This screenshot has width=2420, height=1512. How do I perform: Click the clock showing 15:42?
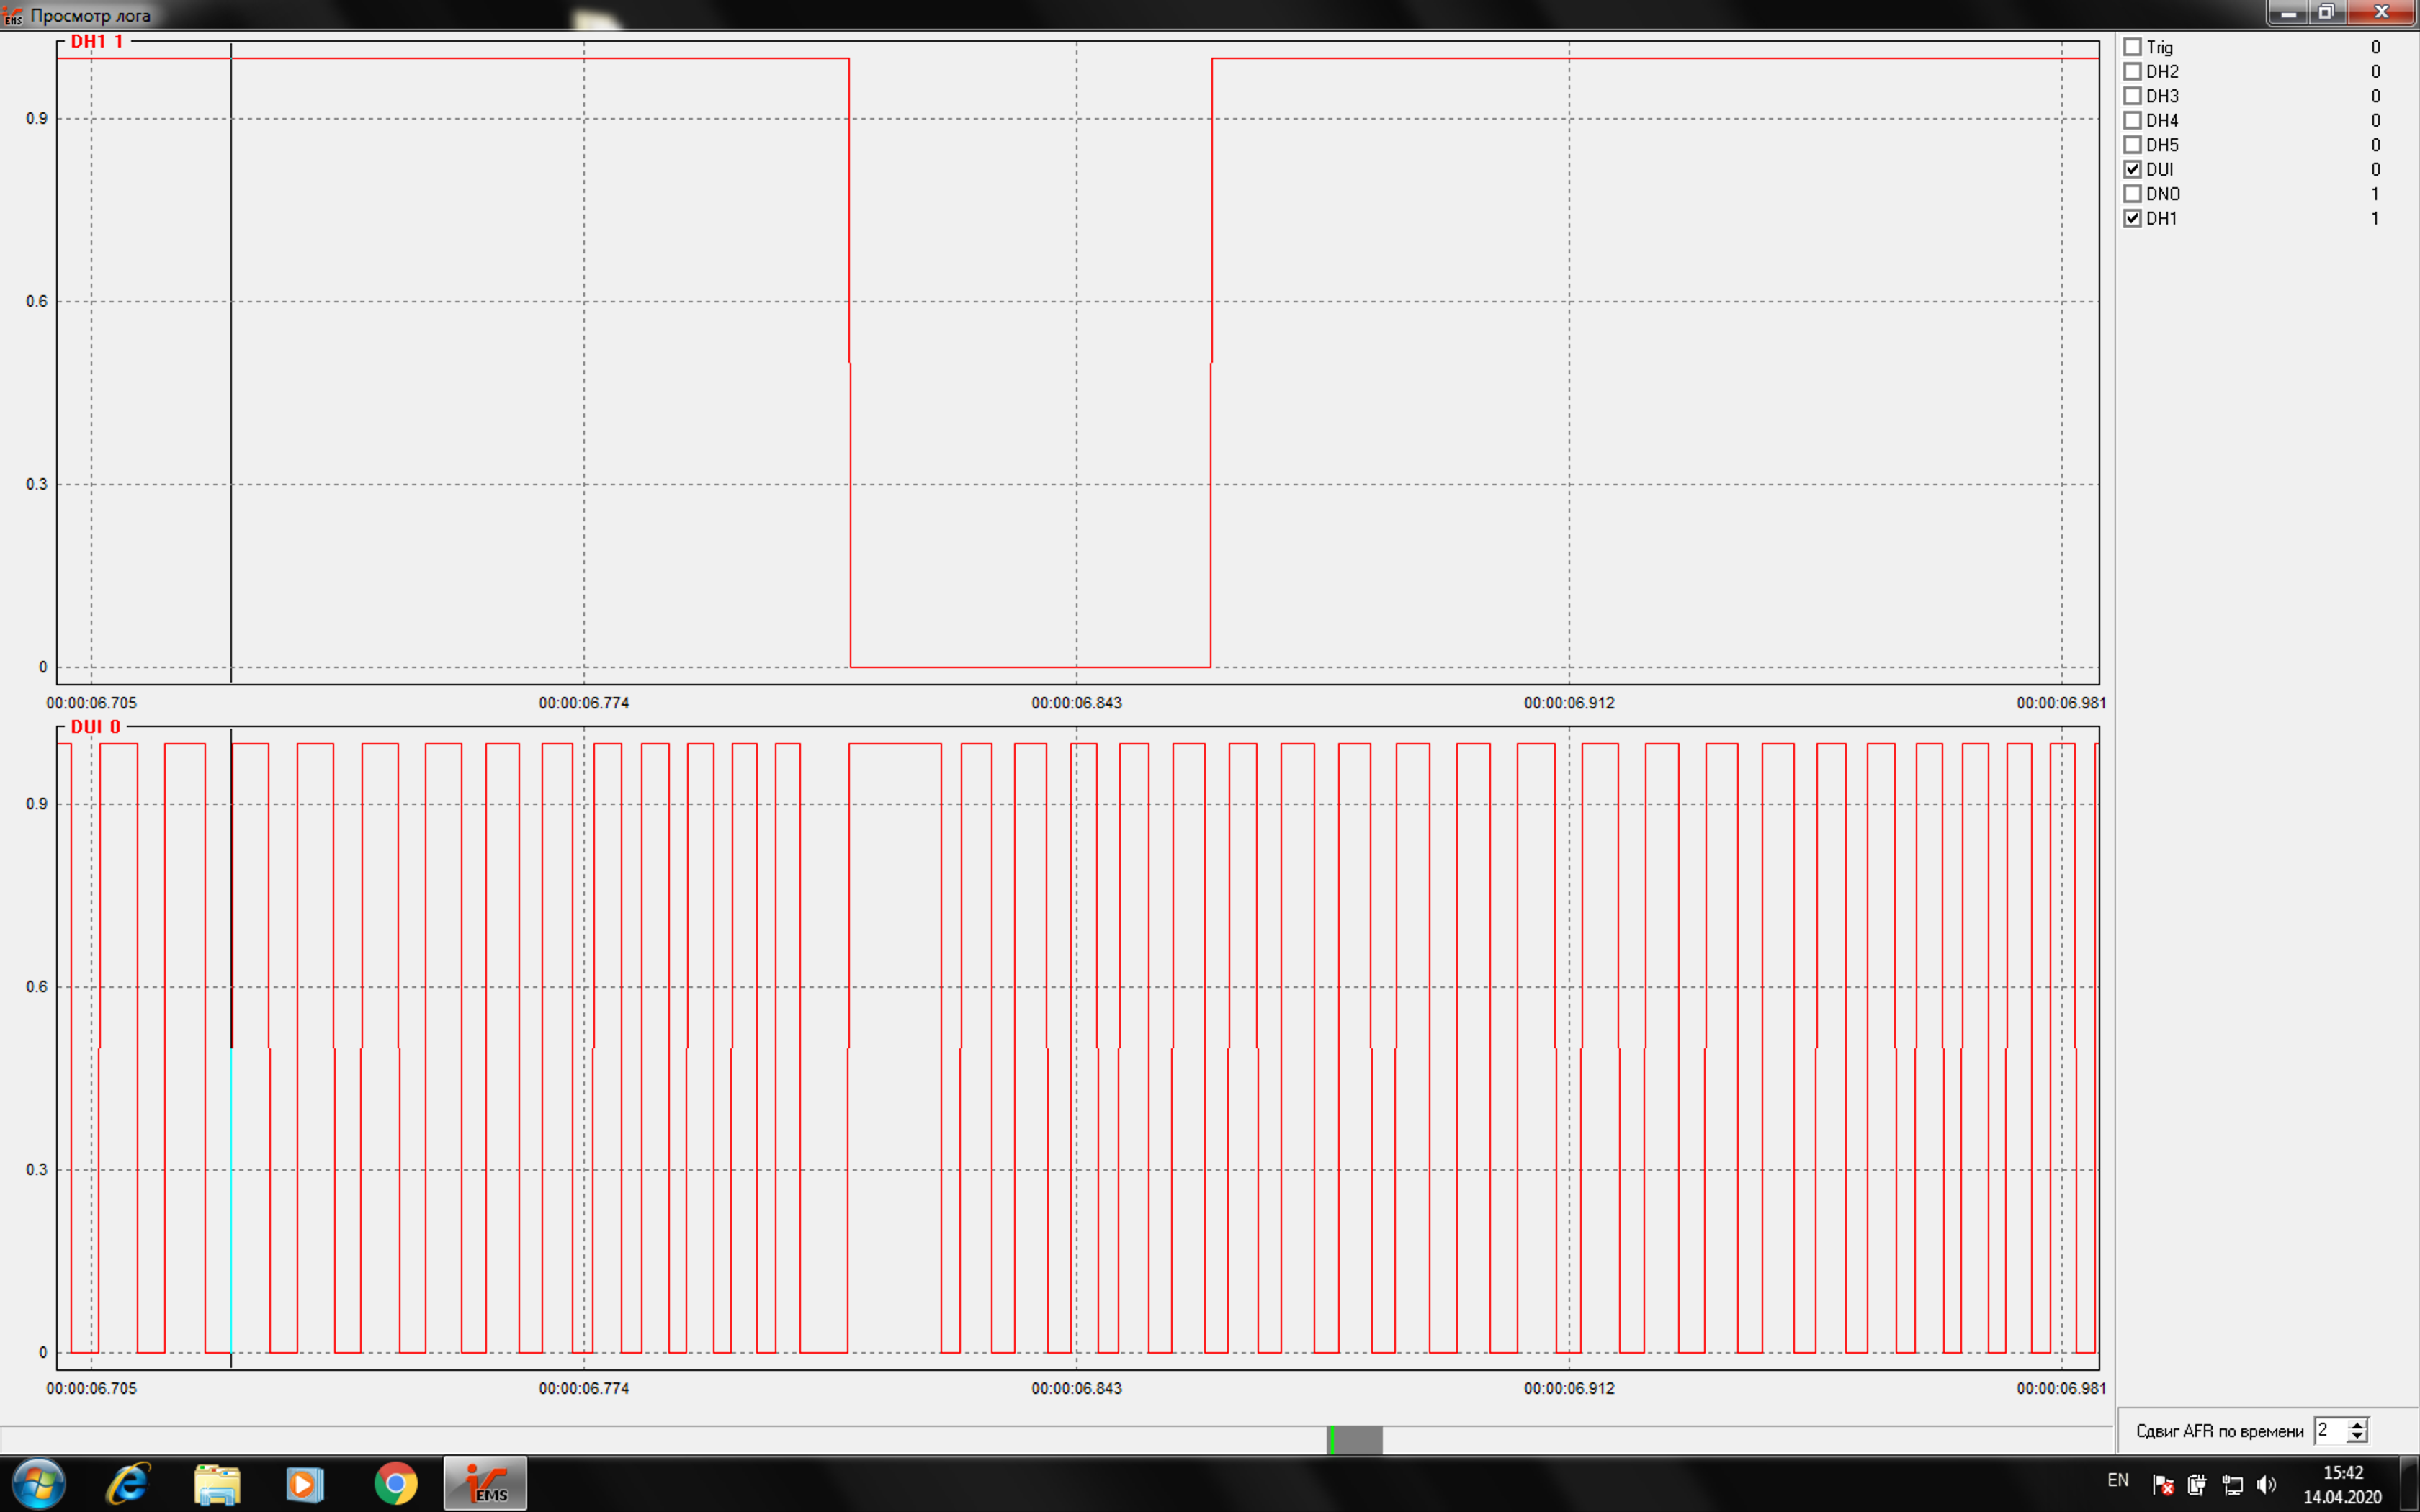pyautogui.click(x=2342, y=1473)
